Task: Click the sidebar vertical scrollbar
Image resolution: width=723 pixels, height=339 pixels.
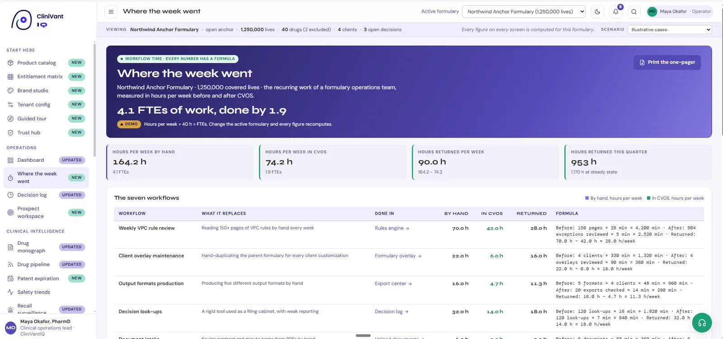Action: coord(94,99)
